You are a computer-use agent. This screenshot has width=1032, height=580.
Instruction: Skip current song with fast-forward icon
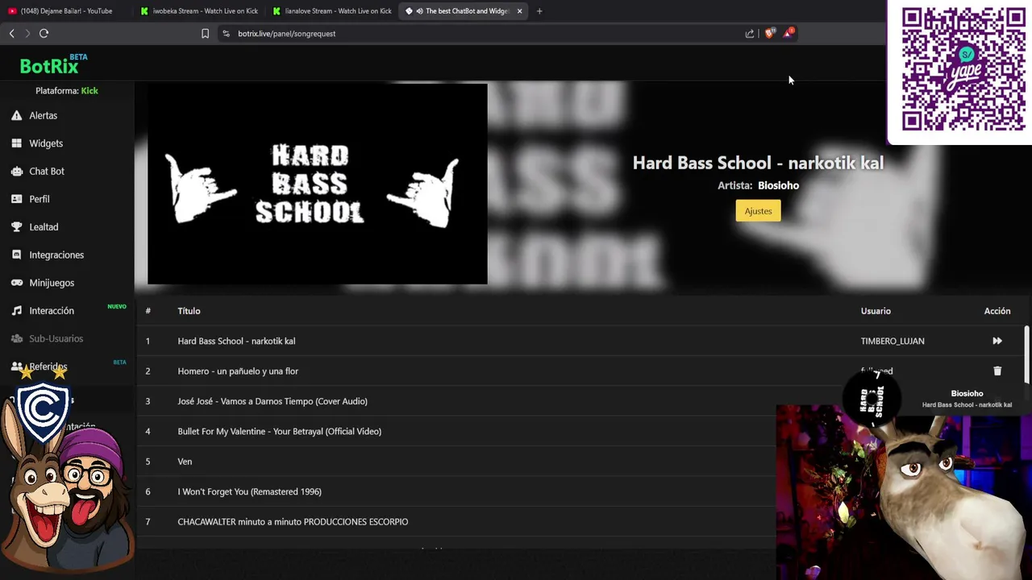[997, 341]
